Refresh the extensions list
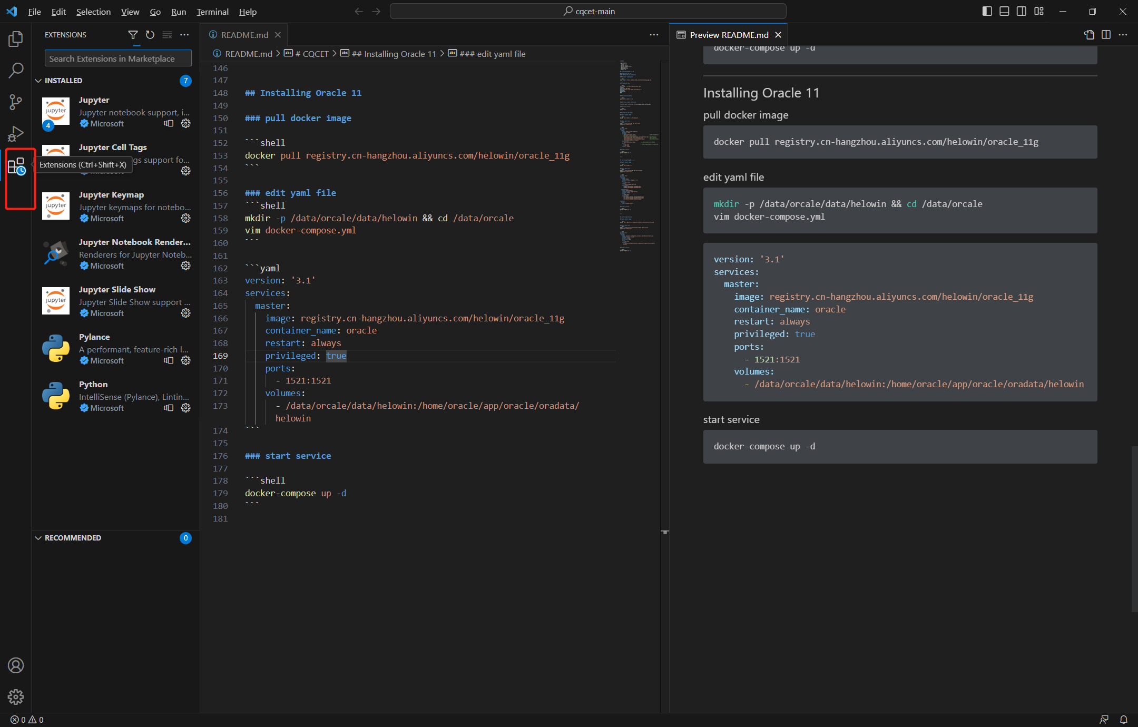The width and height of the screenshot is (1138, 727). point(150,35)
